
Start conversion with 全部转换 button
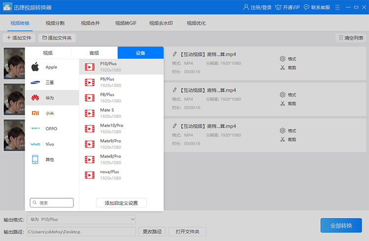341,225
